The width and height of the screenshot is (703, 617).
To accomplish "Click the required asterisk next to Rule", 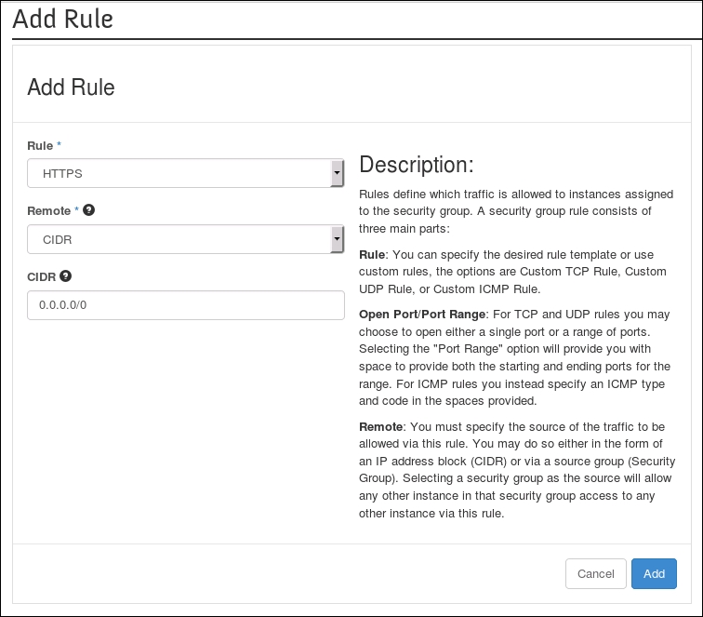I will [x=60, y=145].
